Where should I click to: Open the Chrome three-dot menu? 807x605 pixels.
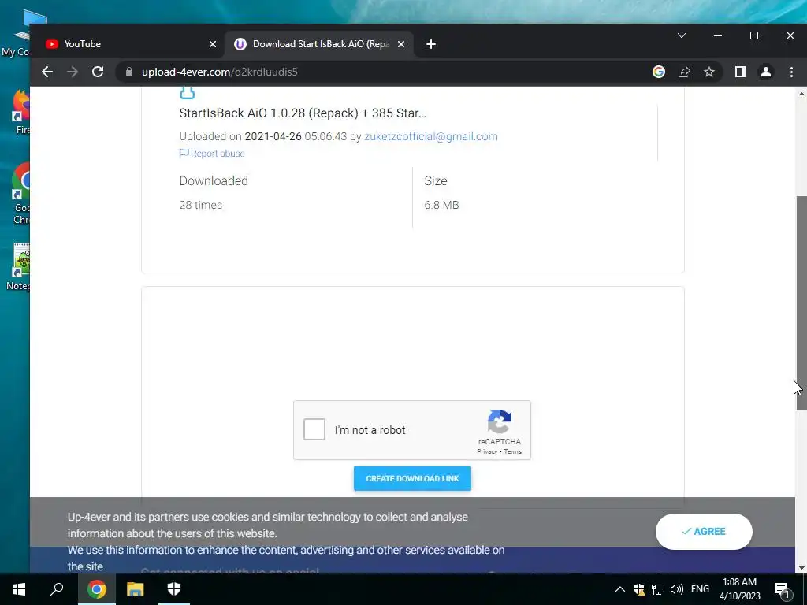[791, 72]
